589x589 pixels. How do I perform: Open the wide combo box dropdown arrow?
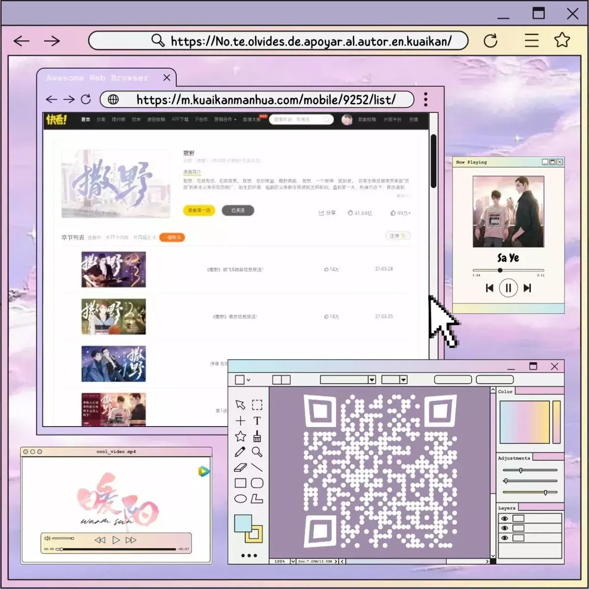point(372,379)
